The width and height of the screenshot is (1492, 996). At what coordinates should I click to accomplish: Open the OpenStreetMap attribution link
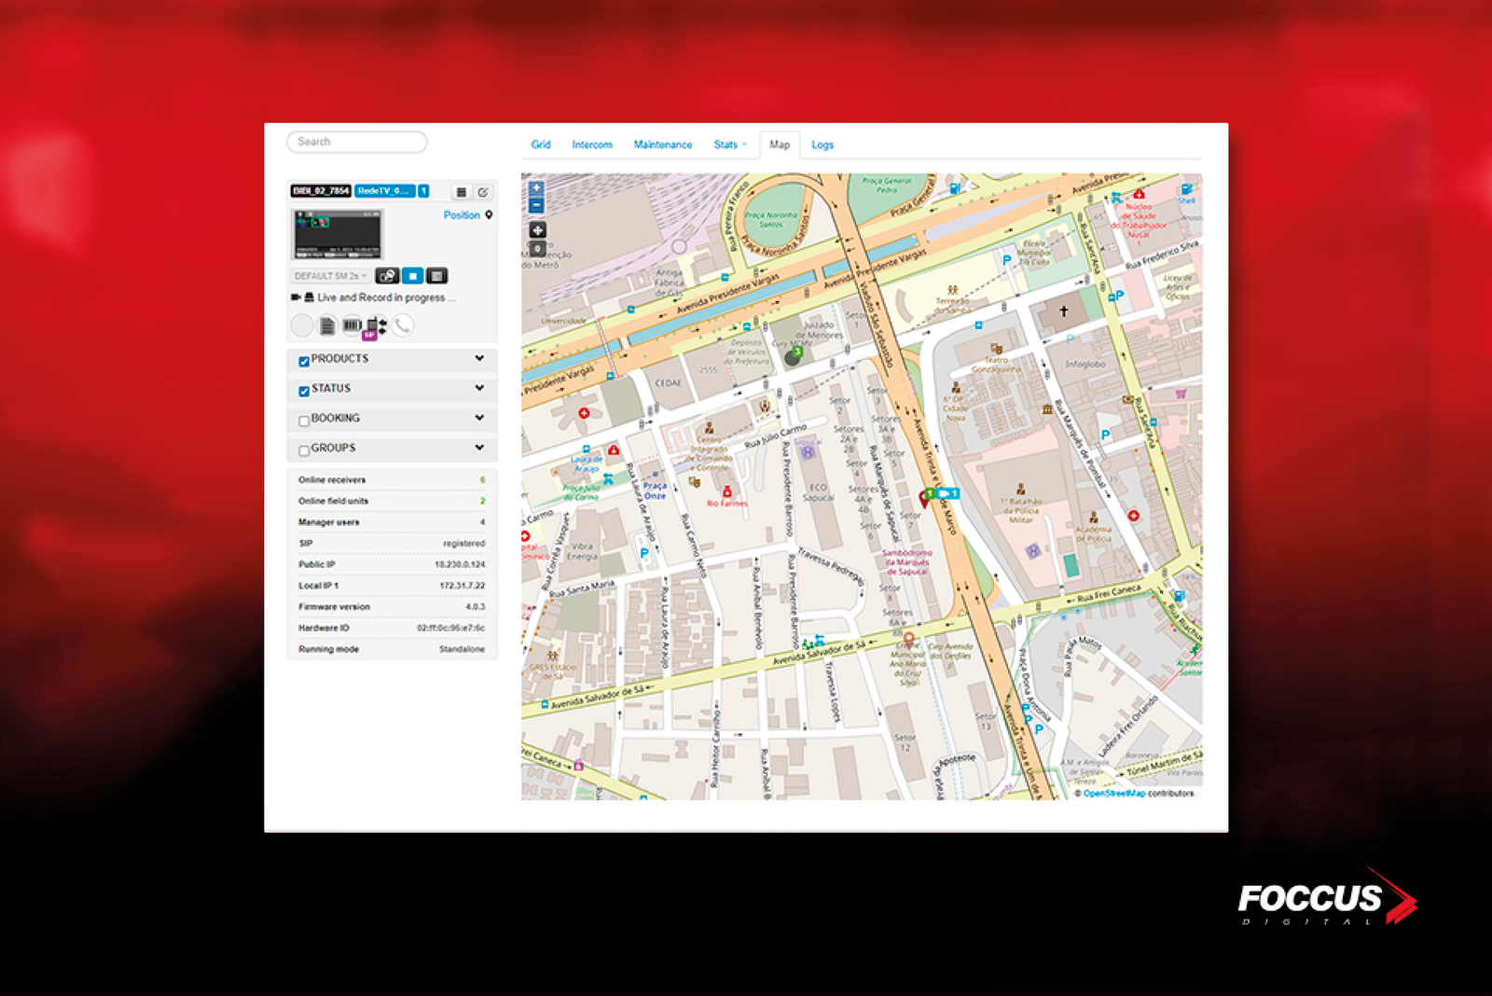pyautogui.click(x=1113, y=794)
